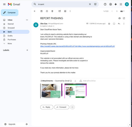Clear the search with X icon

[x=90, y=4]
